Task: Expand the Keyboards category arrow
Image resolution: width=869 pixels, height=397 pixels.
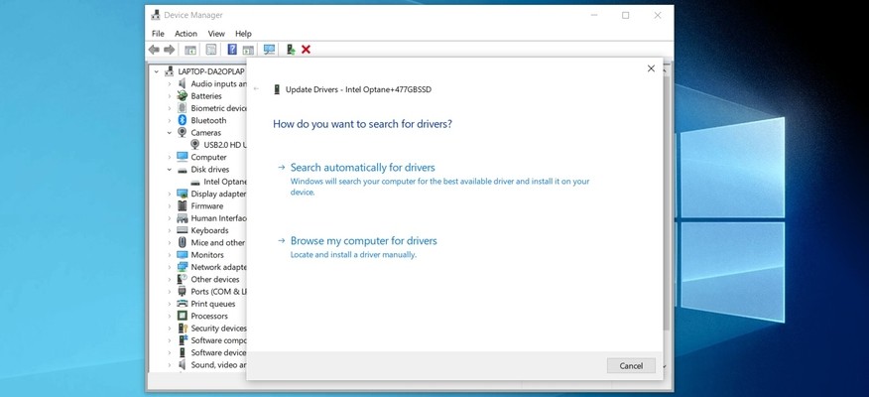Action: [x=169, y=230]
